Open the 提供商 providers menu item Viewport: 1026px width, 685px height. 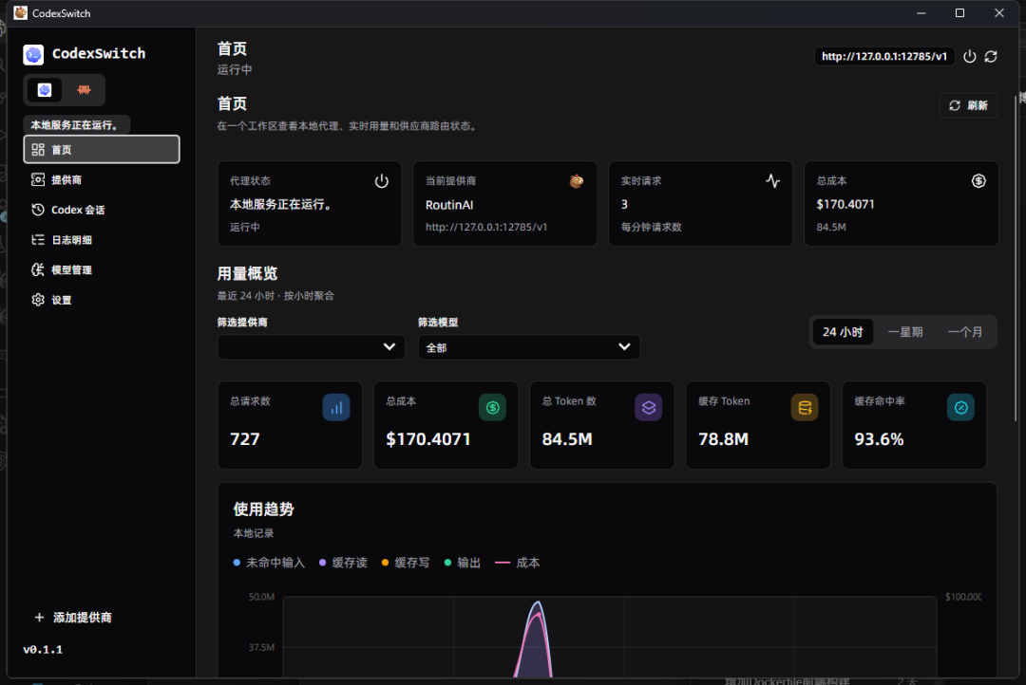click(x=102, y=179)
